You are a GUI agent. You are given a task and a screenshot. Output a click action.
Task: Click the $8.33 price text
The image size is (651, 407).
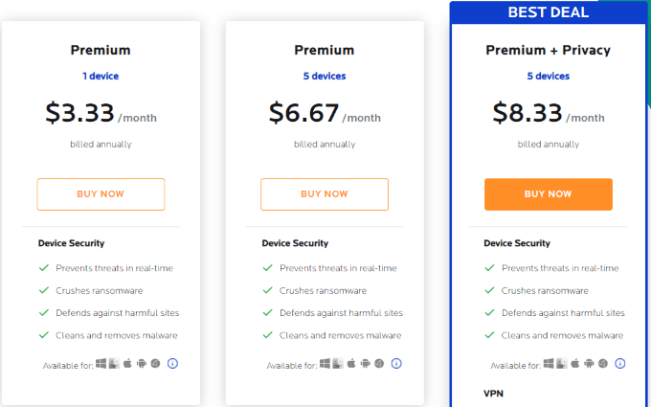[528, 113]
